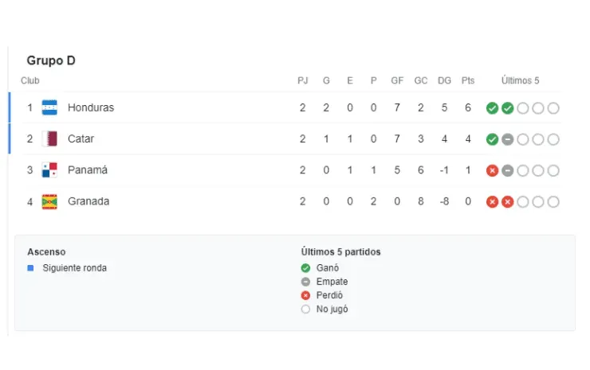Select the Granada team name
590x370 pixels.
click(88, 201)
